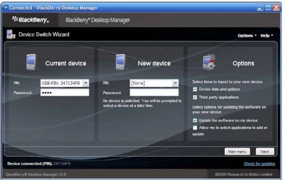285x181 pixels.
Task: Click the Next button
Action: pyautogui.click(x=265, y=151)
